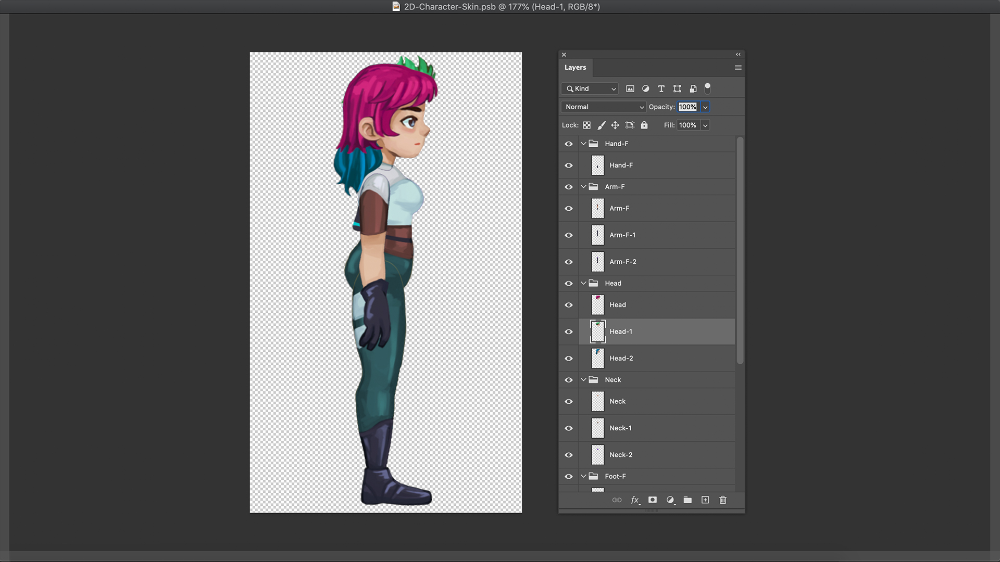Select the Head-2 layer thumbnail
The height and width of the screenshot is (562, 1000).
pos(597,358)
